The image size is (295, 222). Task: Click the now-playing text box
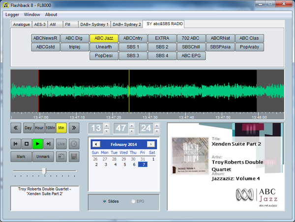45,198
